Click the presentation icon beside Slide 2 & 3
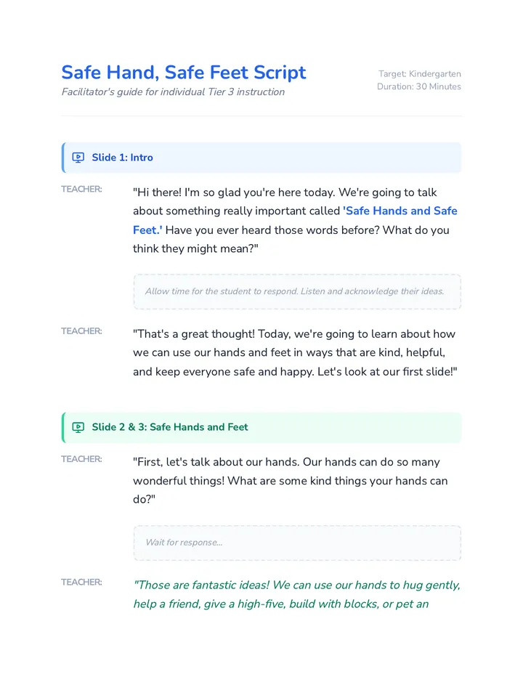Viewport: 523px width, 677px height. (x=78, y=427)
